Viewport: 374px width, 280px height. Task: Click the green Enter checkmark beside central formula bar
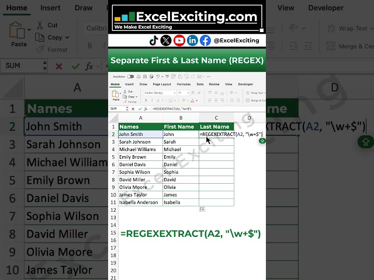click(x=140, y=109)
